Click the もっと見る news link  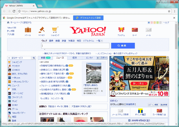pos(45,98)
